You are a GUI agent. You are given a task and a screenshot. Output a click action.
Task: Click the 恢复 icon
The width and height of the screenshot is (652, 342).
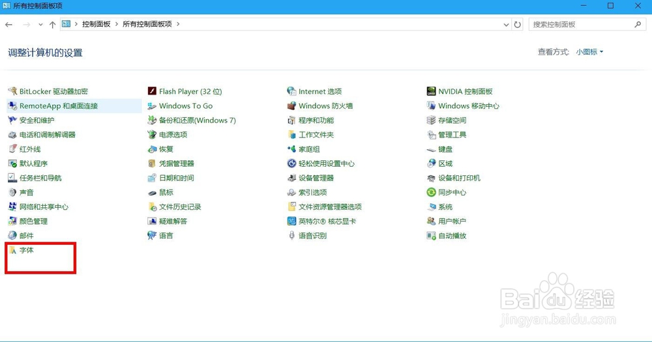click(152, 149)
